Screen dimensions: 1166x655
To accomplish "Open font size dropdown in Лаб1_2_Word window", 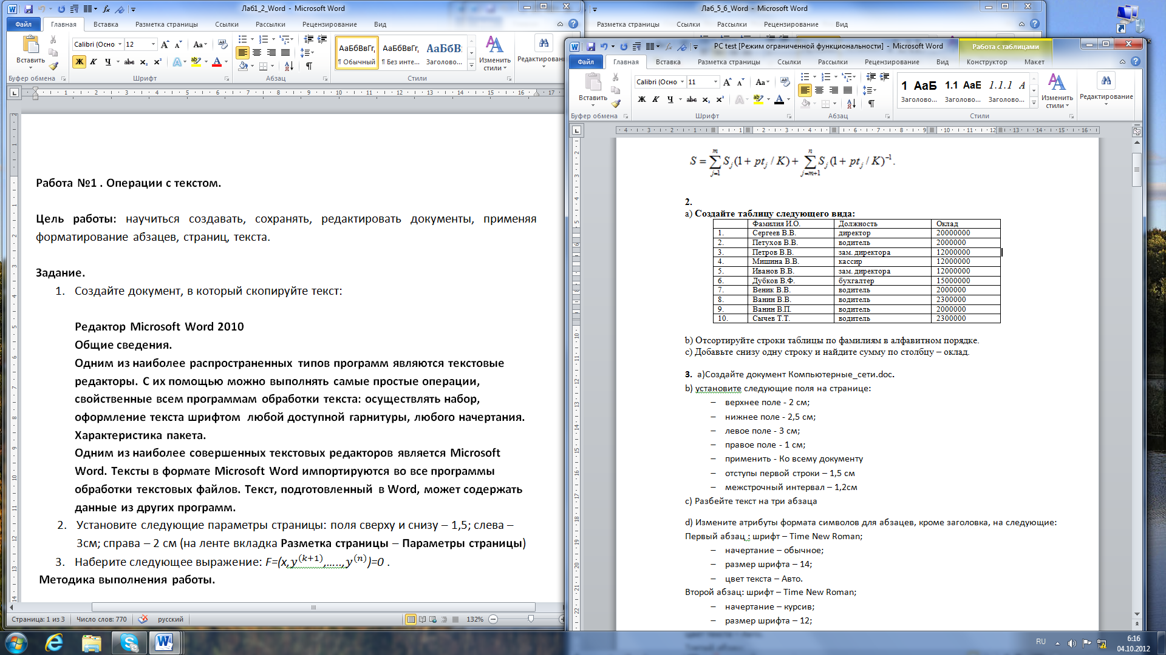I will tap(153, 44).
